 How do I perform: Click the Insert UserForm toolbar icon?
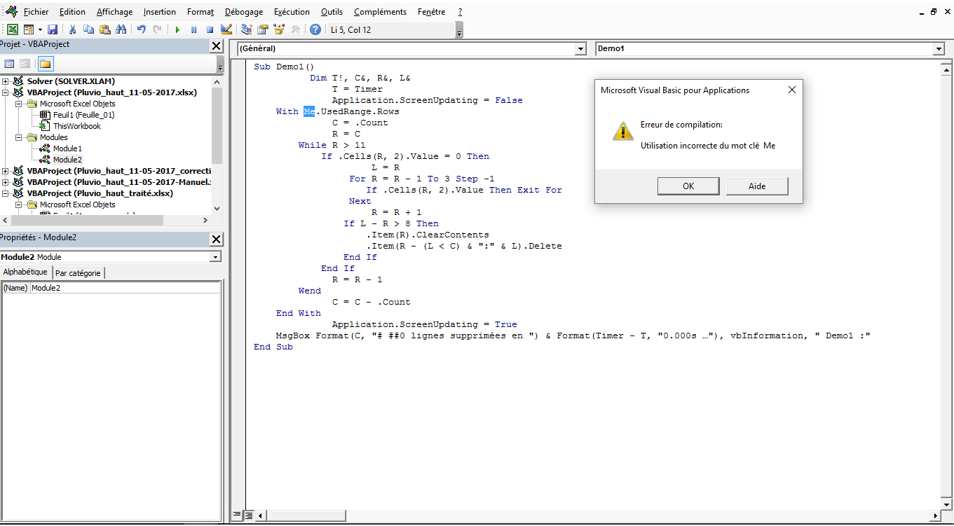[x=29, y=29]
